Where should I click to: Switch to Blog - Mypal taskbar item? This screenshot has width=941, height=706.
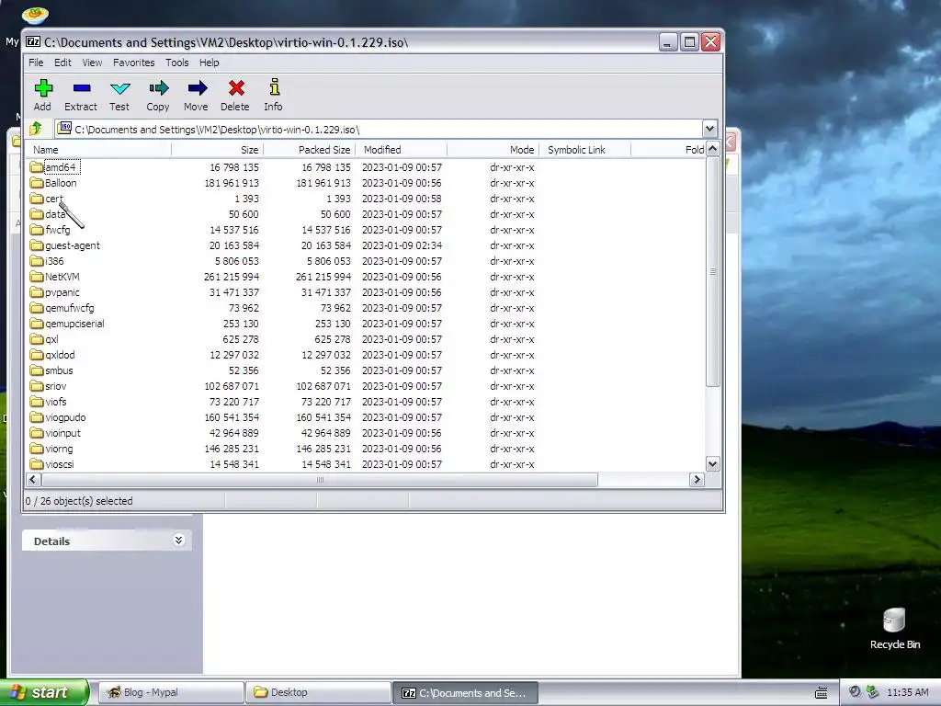point(171,692)
